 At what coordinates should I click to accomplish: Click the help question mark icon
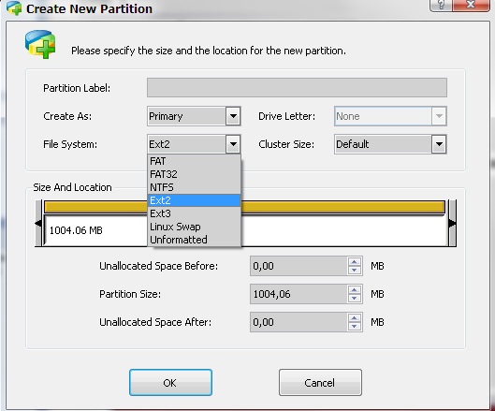pos(441,5)
